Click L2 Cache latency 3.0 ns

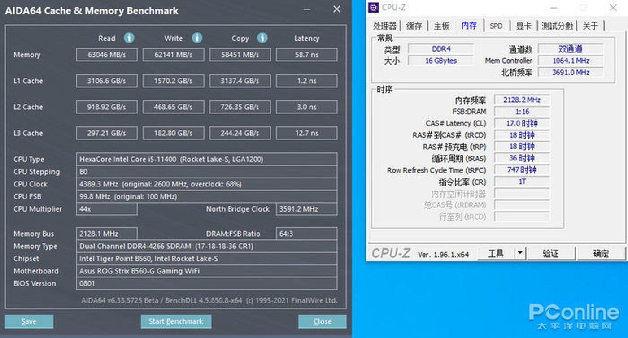[307, 107]
